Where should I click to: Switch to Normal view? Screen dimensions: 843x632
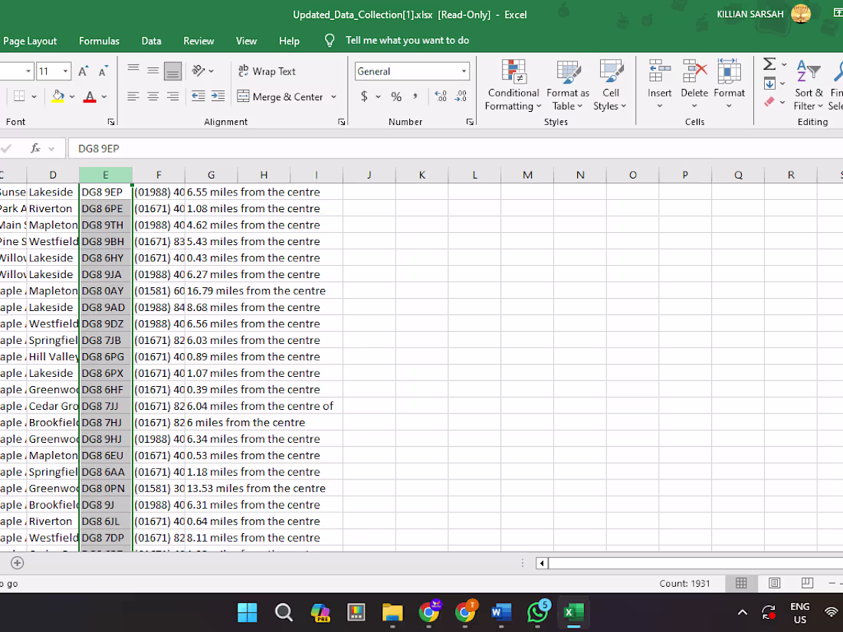741,583
